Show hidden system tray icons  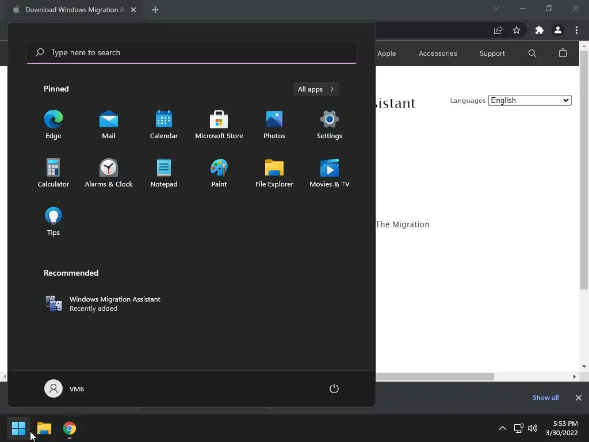(502, 428)
